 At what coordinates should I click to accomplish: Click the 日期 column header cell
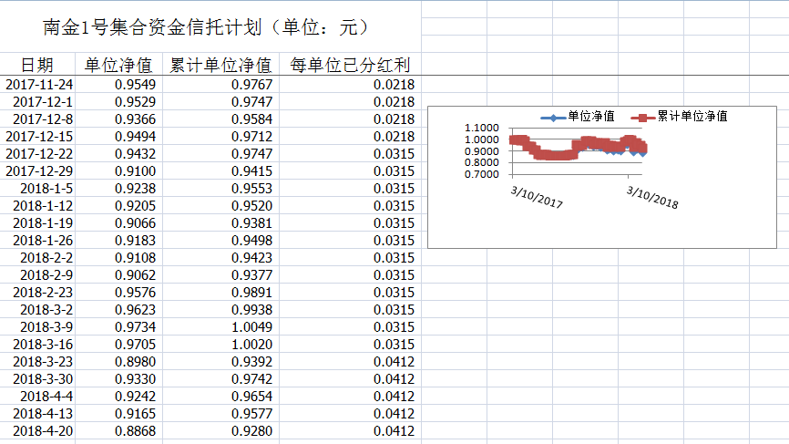click(x=37, y=65)
